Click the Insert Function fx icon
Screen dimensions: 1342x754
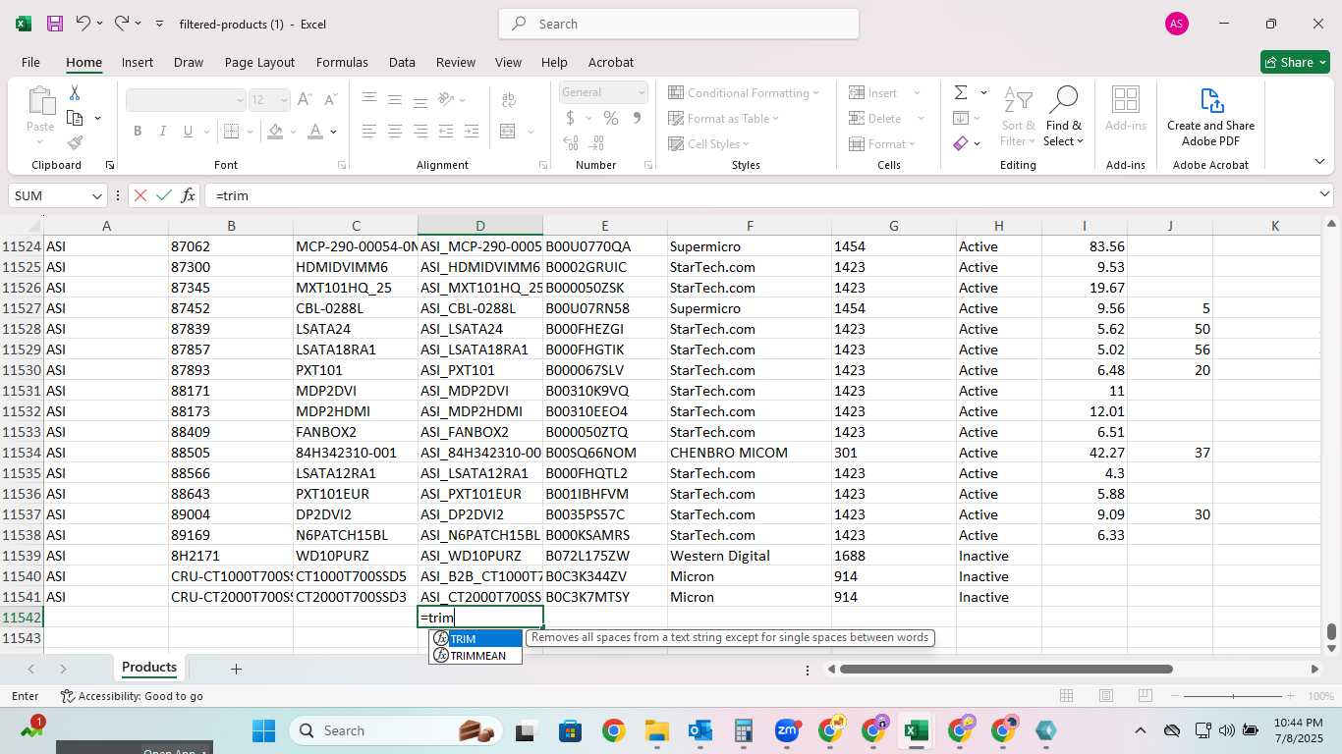coord(188,195)
